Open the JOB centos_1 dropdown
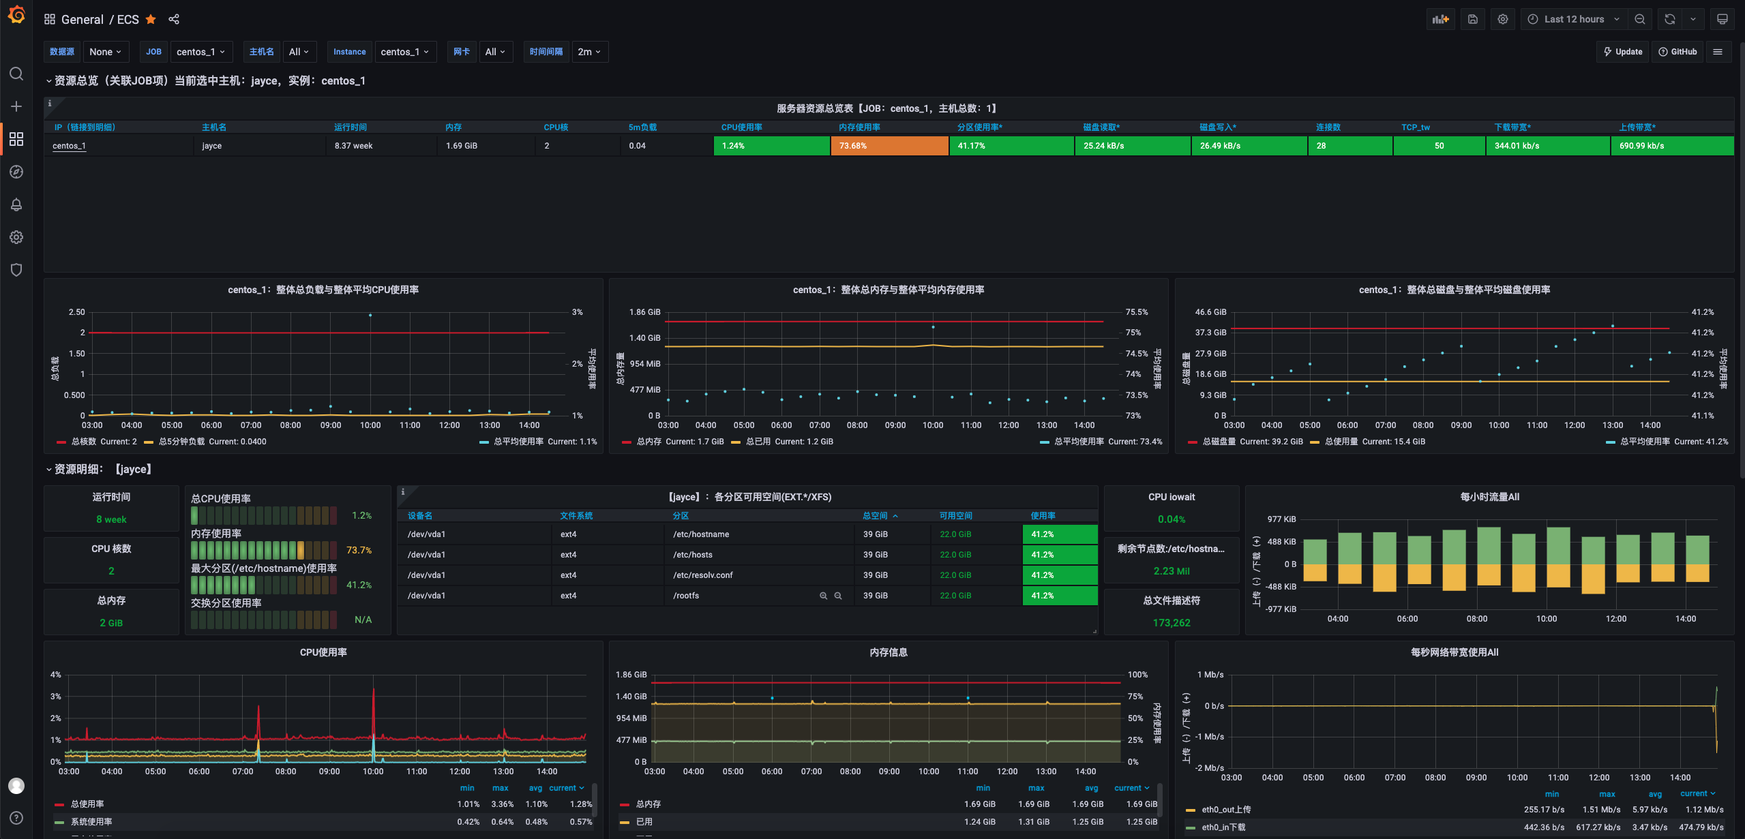Image resolution: width=1745 pixels, height=839 pixels. point(201,51)
